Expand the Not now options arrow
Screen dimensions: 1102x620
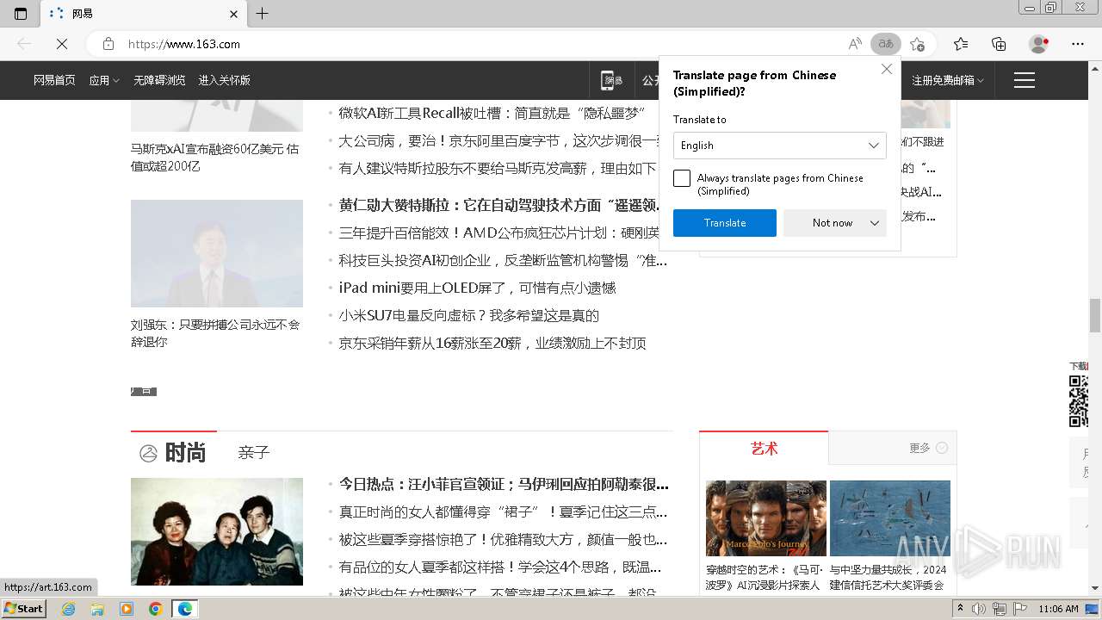click(x=875, y=223)
